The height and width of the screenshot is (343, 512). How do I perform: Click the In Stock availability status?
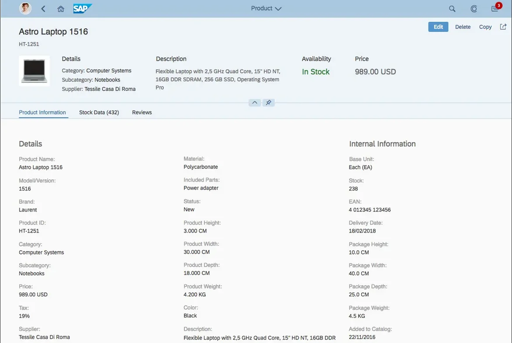(316, 72)
